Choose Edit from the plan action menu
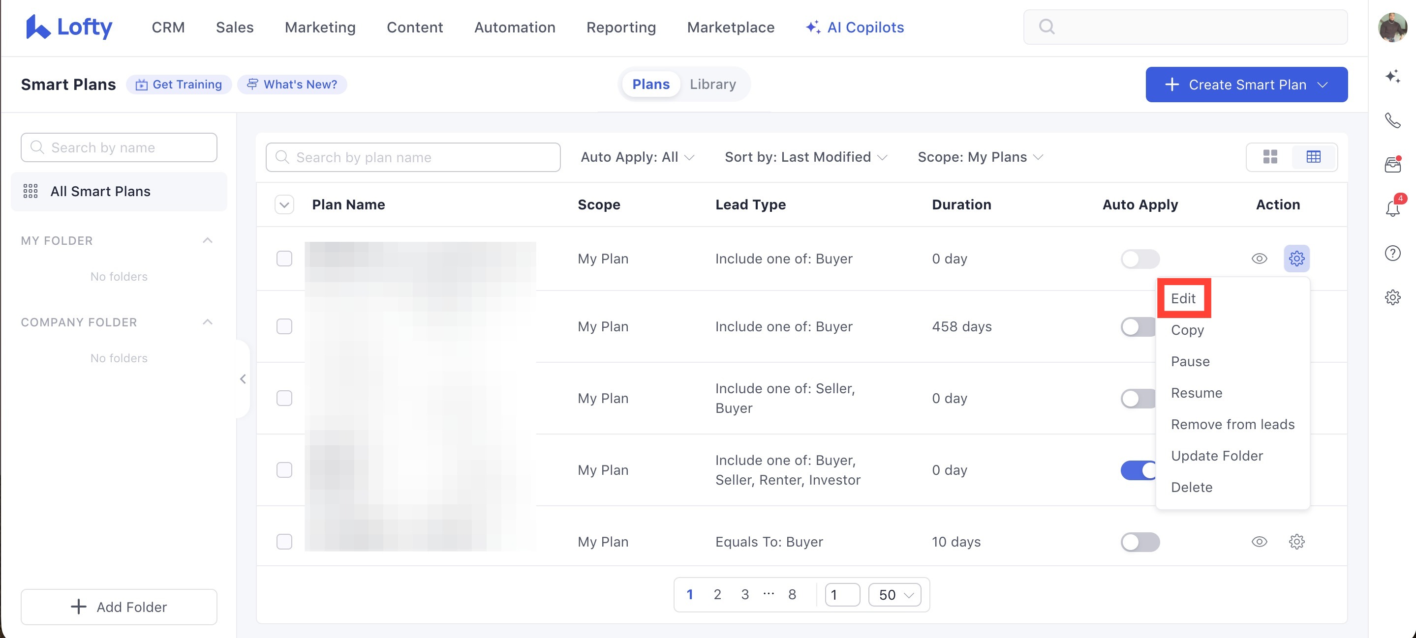Image resolution: width=1416 pixels, height=638 pixels. (x=1183, y=298)
